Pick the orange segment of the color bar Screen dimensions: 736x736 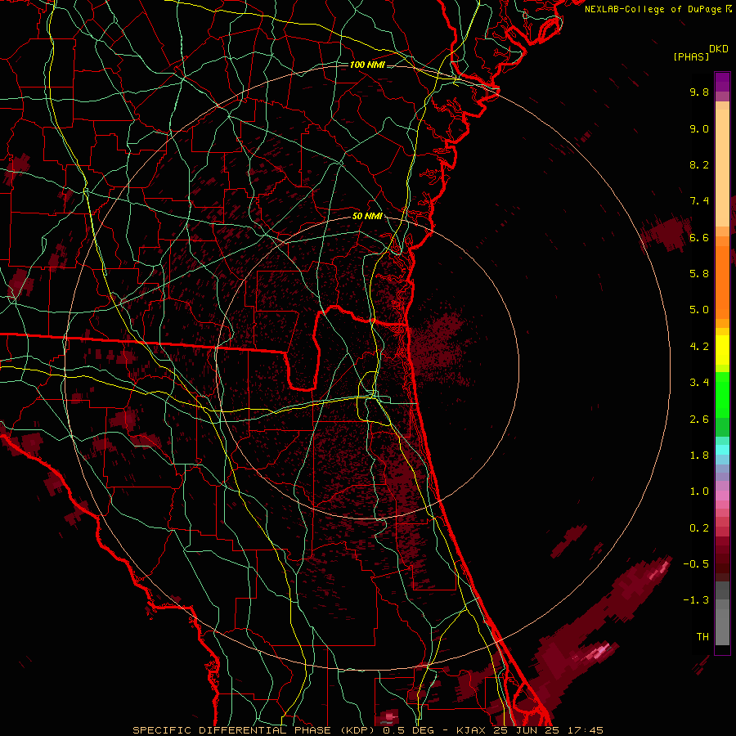coord(722,281)
